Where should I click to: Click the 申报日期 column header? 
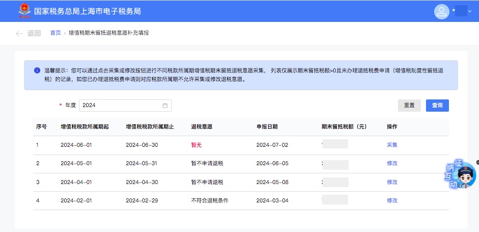click(267, 126)
